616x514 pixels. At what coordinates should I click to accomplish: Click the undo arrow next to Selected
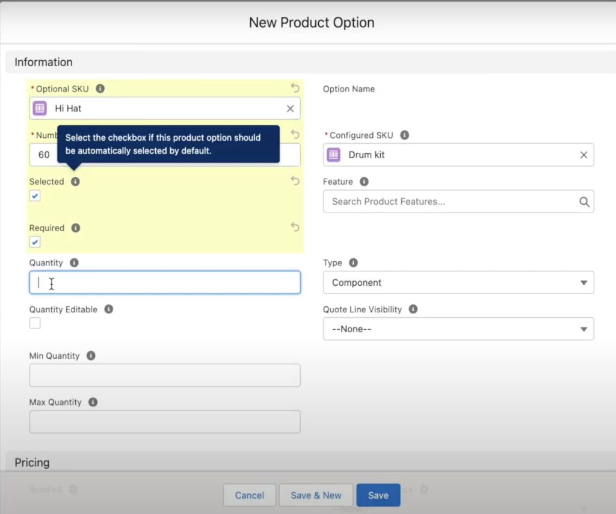[295, 181]
